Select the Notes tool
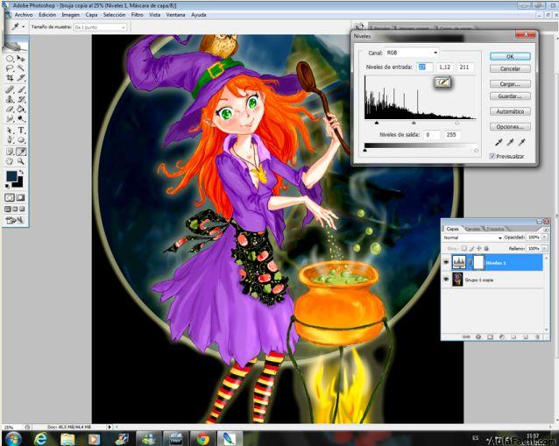The image size is (559, 446). pyautogui.click(x=10, y=152)
